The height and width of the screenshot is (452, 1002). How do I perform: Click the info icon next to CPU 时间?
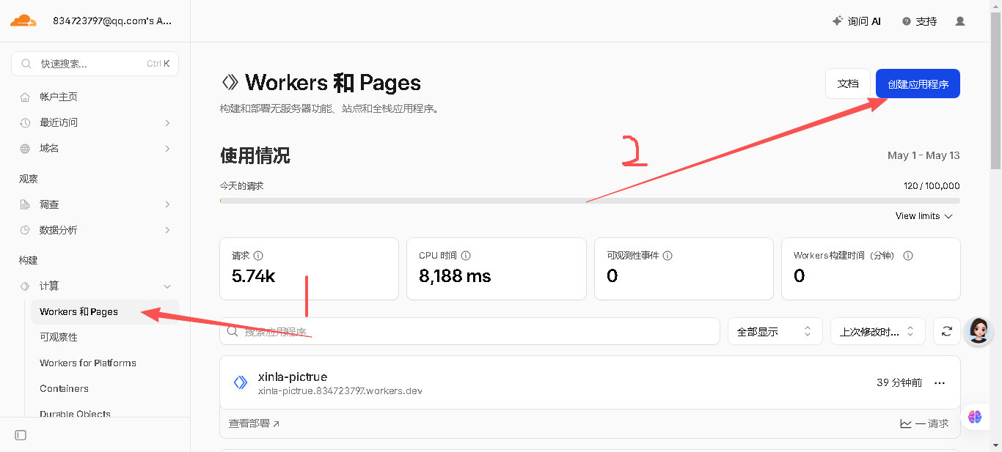[x=466, y=256]
